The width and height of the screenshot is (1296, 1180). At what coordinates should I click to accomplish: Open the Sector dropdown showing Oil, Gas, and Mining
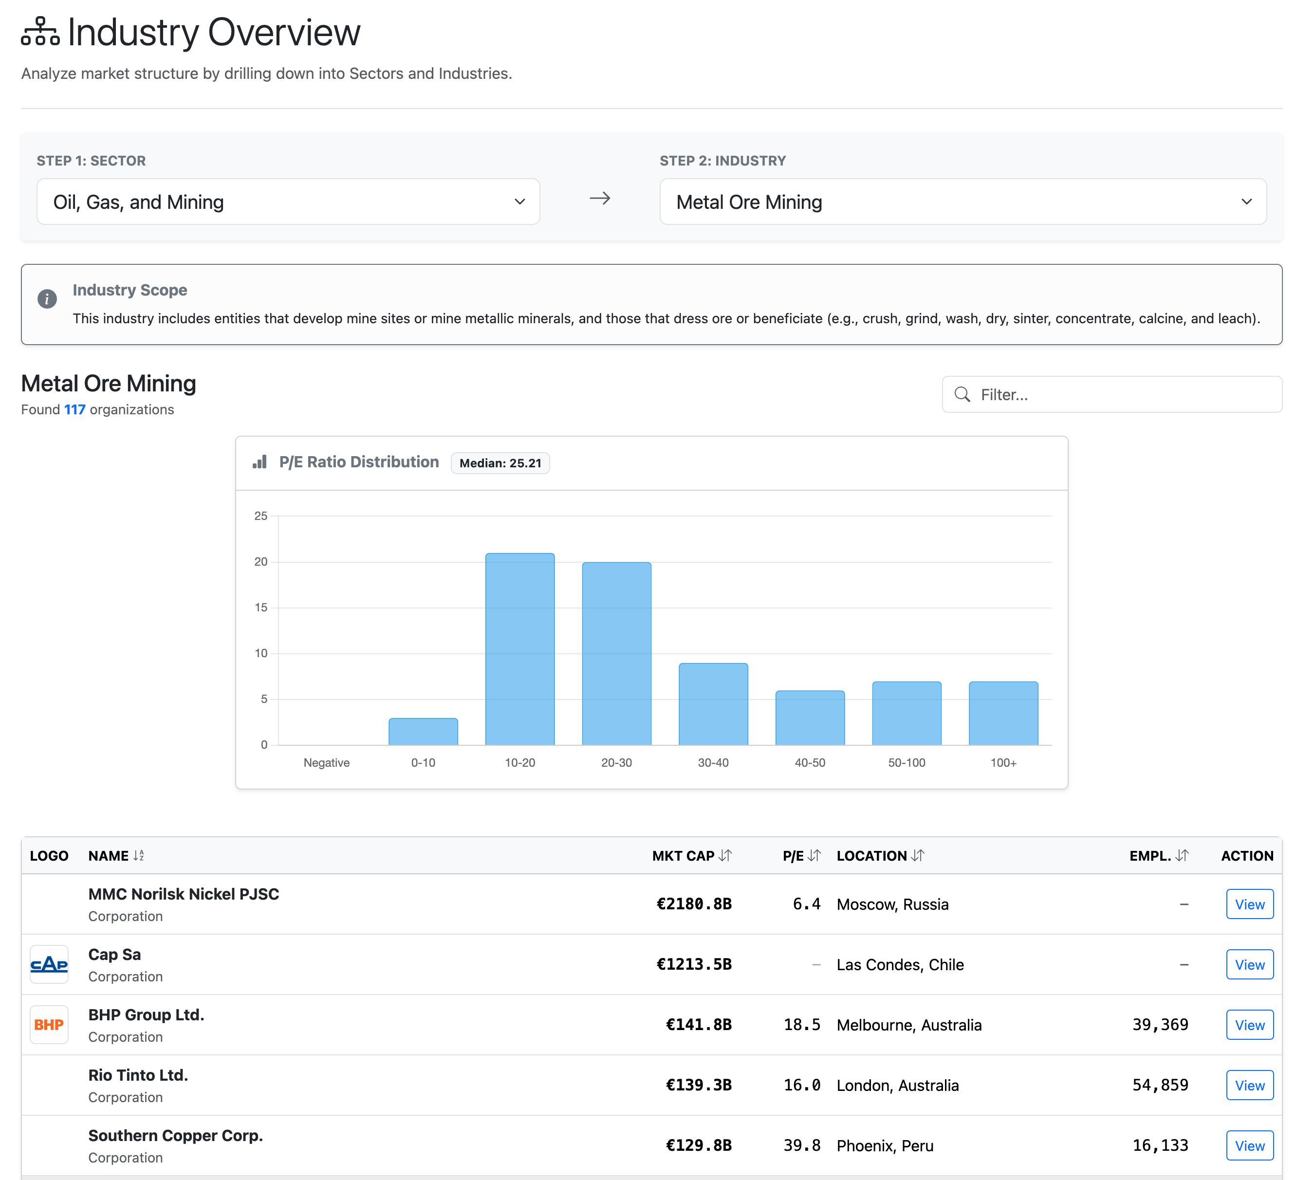point(288,201)
